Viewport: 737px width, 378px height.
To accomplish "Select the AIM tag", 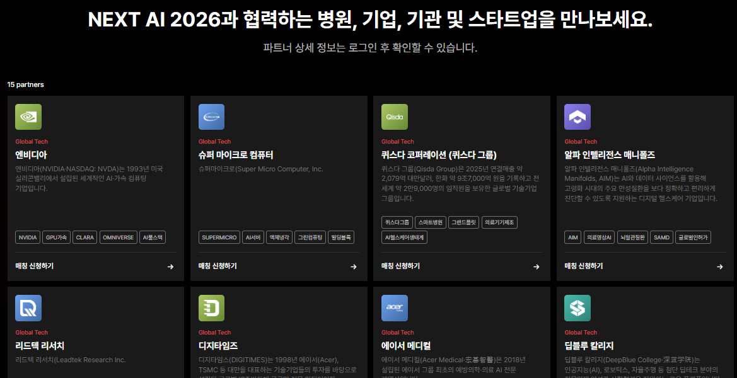I will (573, 237).
